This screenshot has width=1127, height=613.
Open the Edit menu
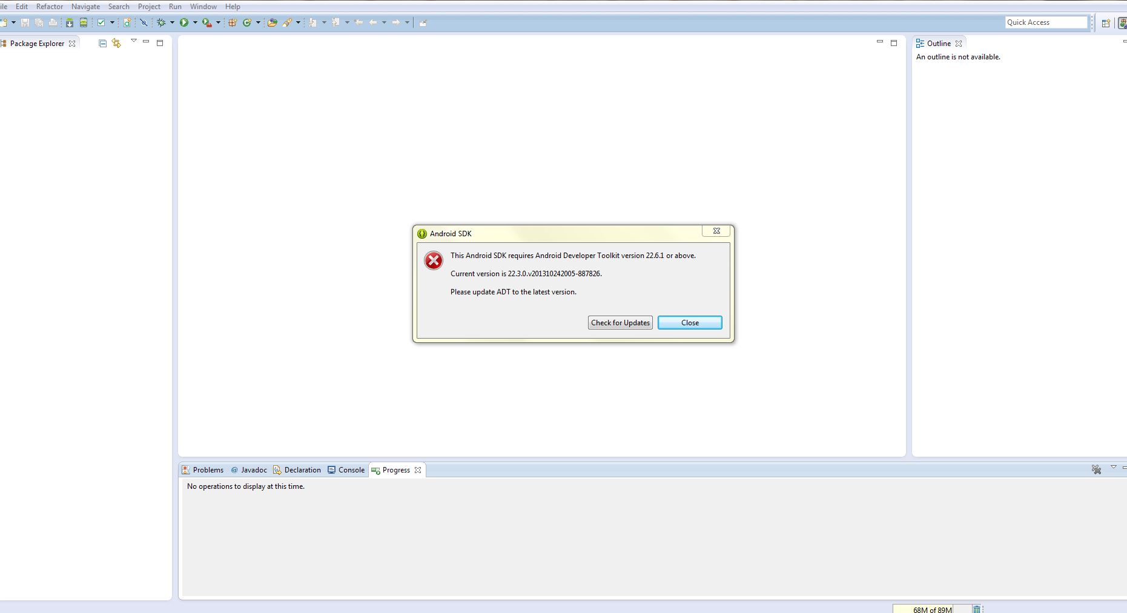point(22,7)
